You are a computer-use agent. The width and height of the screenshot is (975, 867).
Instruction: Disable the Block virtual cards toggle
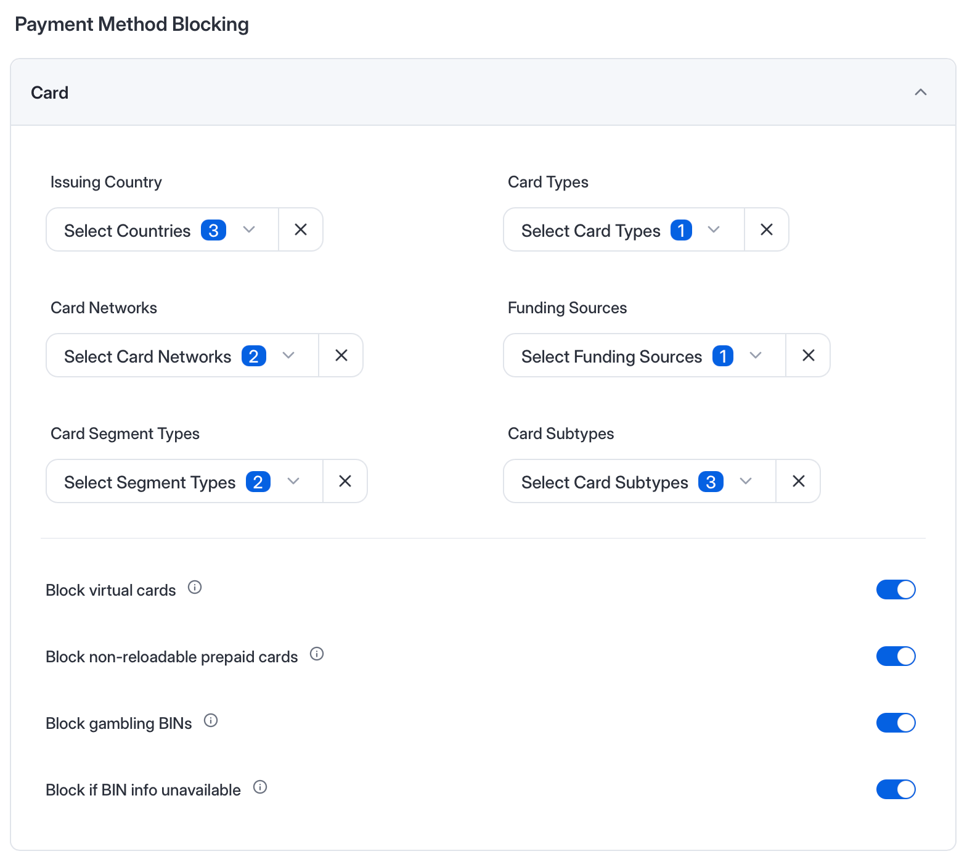[x=896, y=590]
